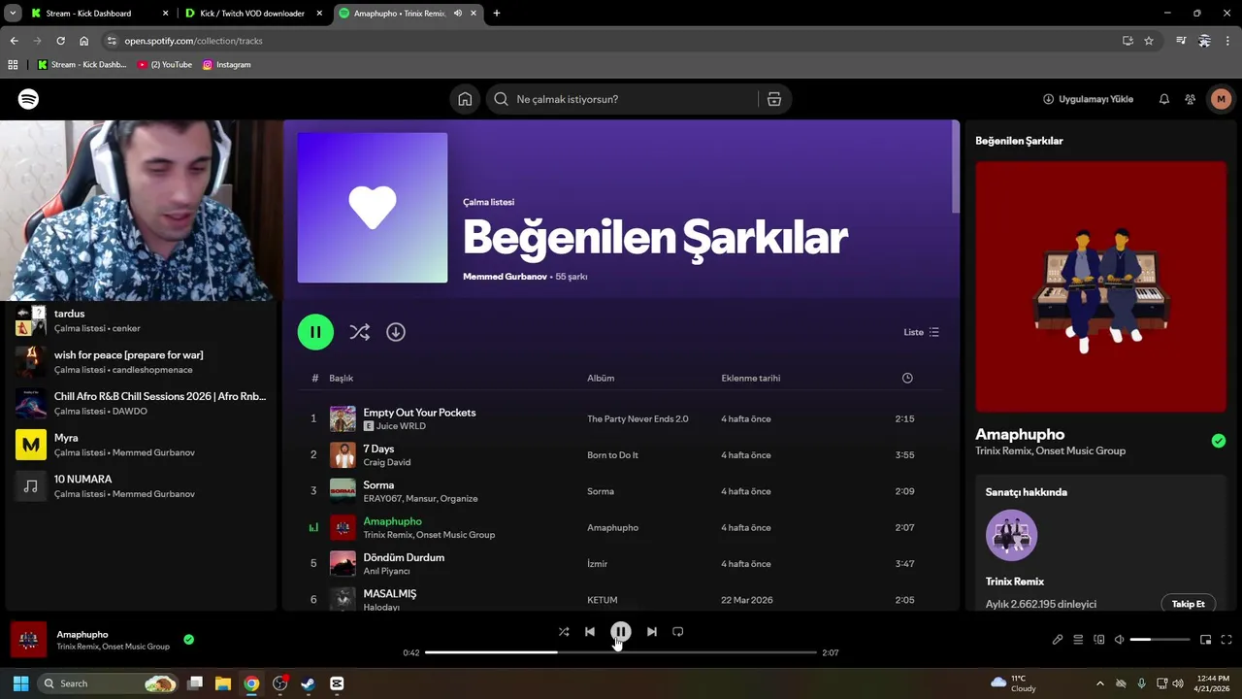Open Trinix Remix artist avatar
Viewport: 1242px width, 699px height.
[1011, 535]
